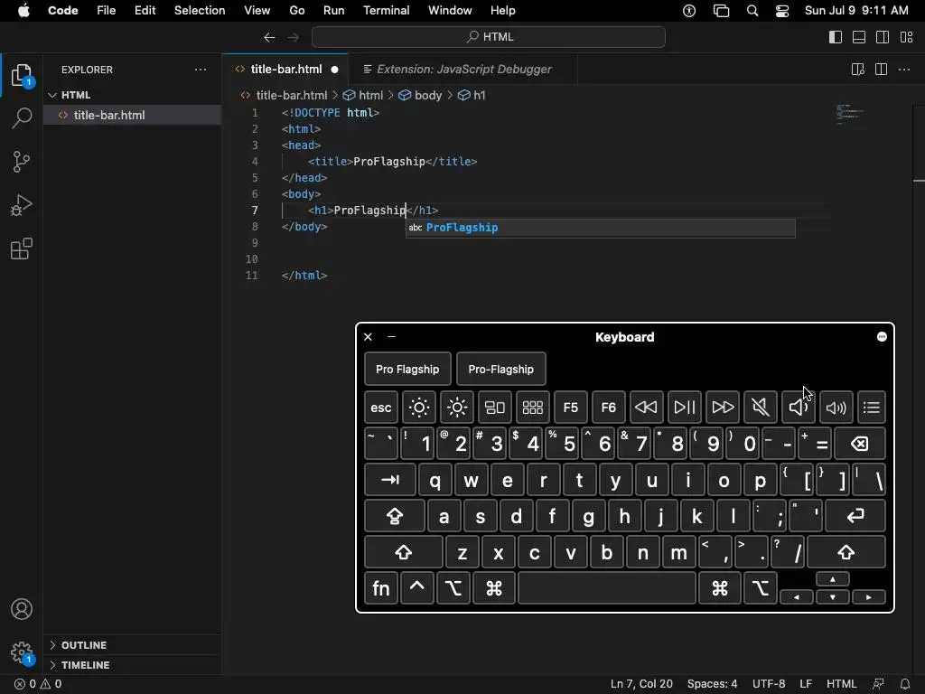Switch to the title-bar.html editor tab
This screenshot has width=925, height=694.
click(286, 69)
